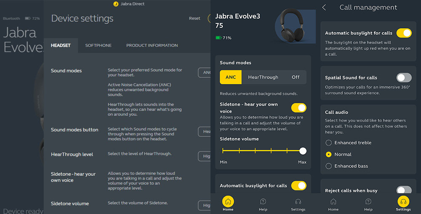Click the Reset button in Device settings
421x214 pixels.
[x=195, y=18]
